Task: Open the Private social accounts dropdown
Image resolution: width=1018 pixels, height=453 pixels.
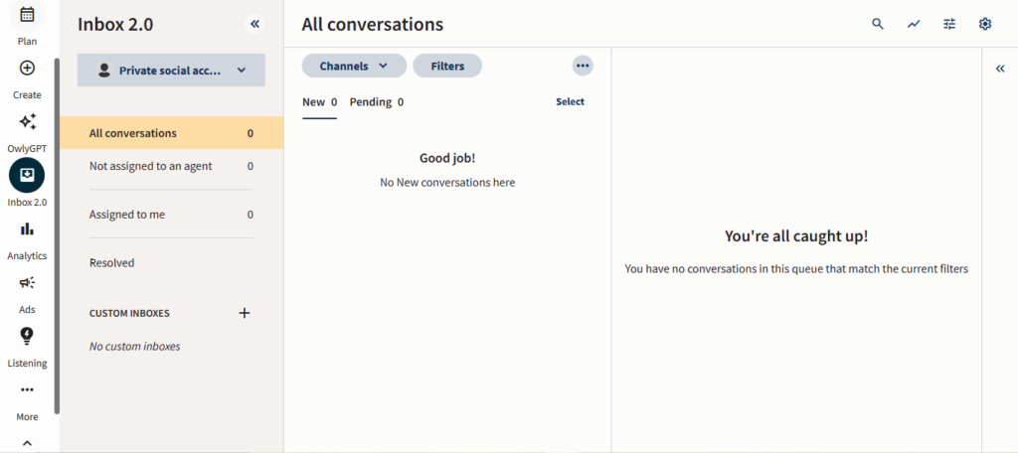Action: click(171, 71)
